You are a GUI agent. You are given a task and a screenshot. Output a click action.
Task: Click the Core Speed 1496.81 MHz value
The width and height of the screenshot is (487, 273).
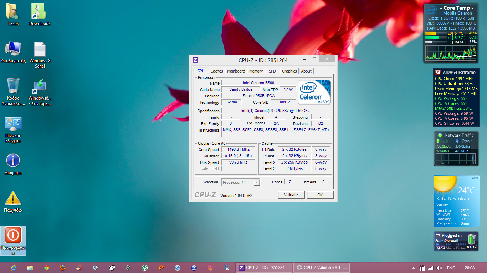point(238,150)
